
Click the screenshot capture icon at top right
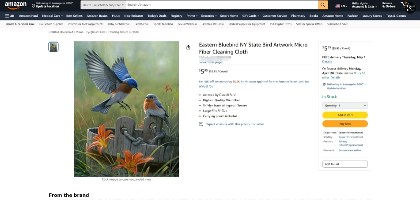click(x=410, y=8)
